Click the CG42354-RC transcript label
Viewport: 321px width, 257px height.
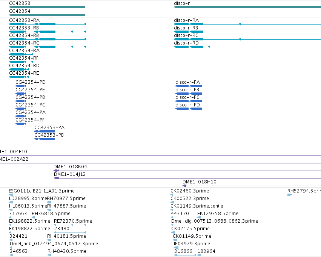(24, 43)
